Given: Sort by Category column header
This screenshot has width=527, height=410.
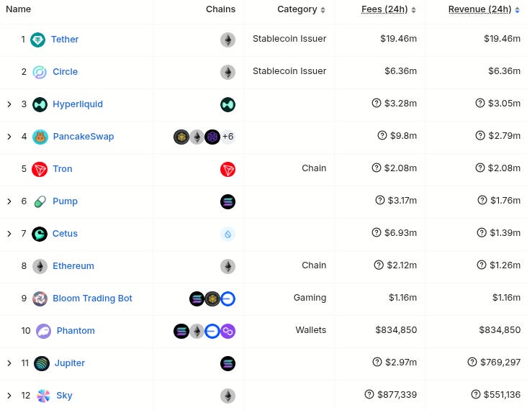Looking at the screenshot, I should [301, 9].
